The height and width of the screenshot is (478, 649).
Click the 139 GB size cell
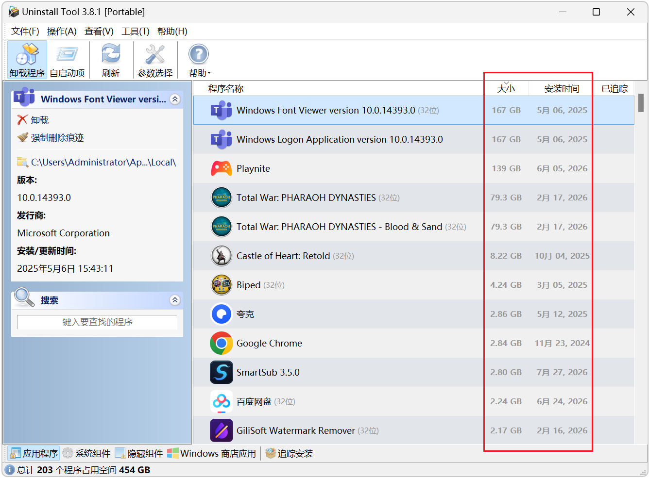click(x=506, y=168)
